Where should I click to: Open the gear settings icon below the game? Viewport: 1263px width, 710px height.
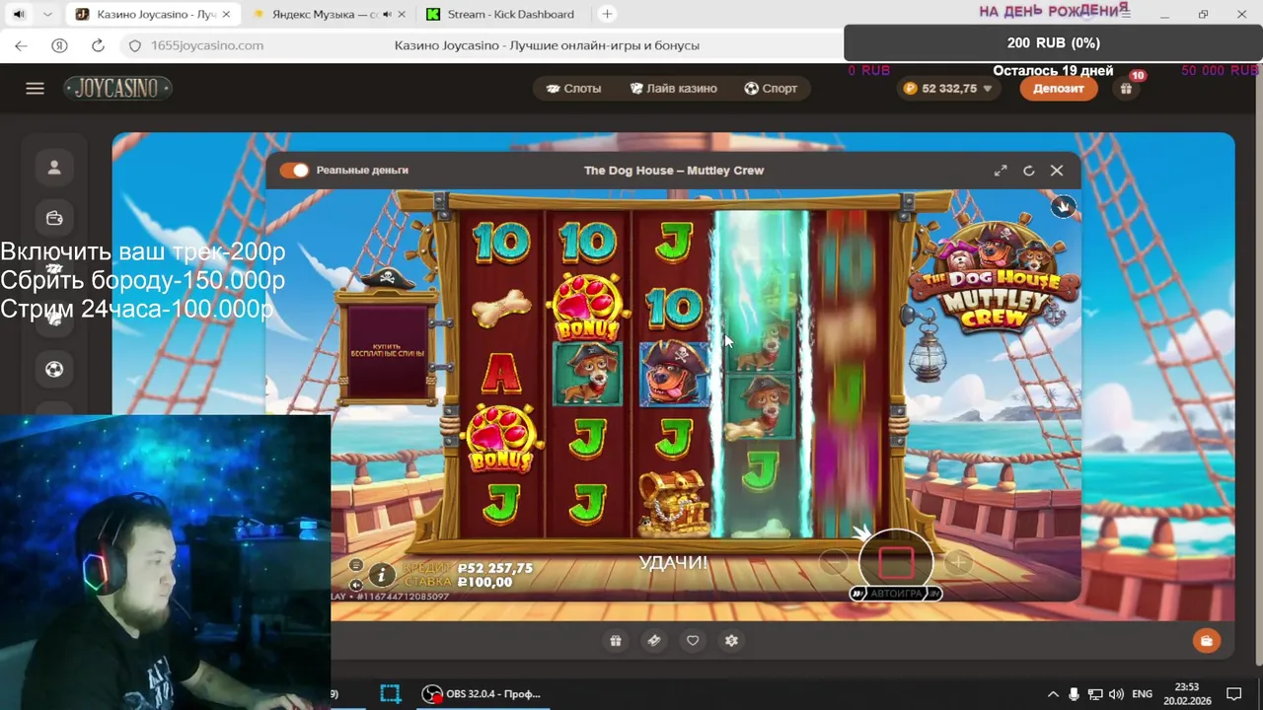[x=731, y=641]
